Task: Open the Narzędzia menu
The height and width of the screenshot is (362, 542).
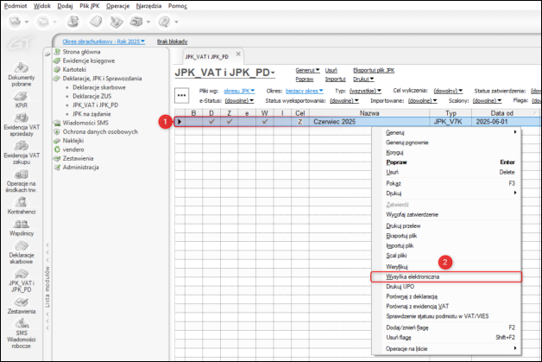Action: click(148, 6)
